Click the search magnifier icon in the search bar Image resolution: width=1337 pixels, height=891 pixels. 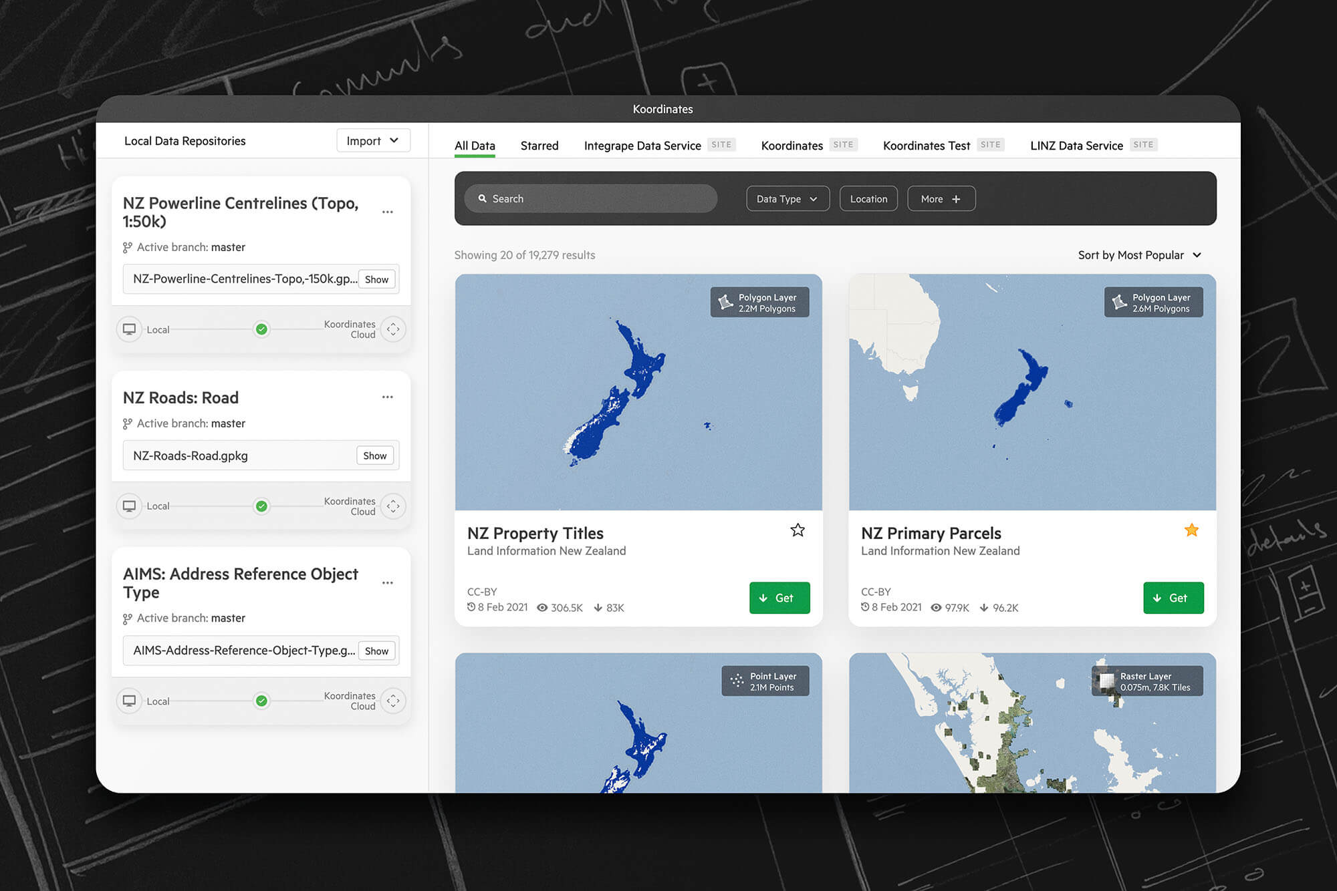click(x=483, y=198)
